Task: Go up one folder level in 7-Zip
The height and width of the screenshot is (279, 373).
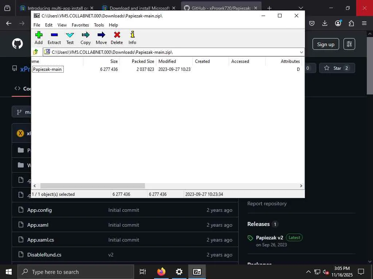Action: (x=36, y=52)
